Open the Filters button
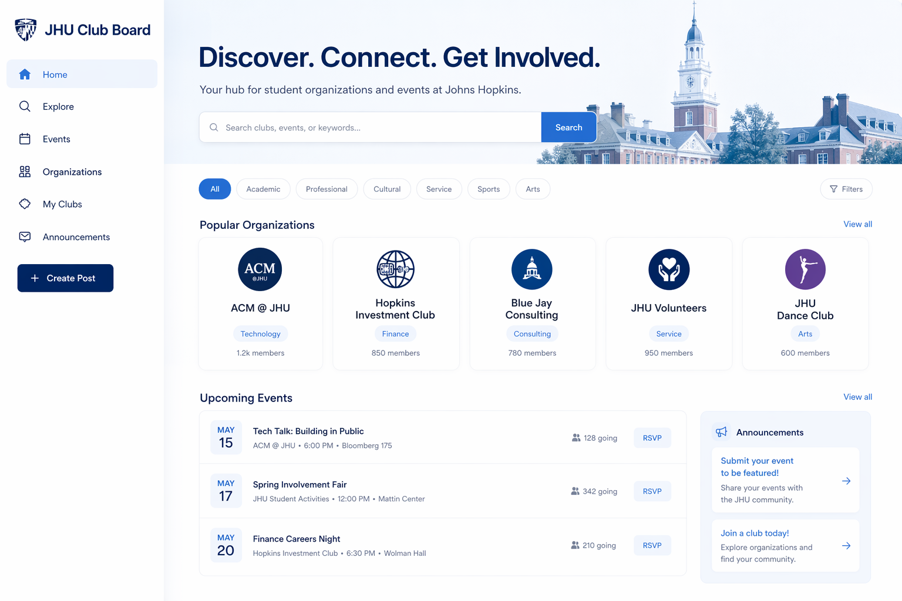The height and width of the screenshot is (601, 902). tap(846, 189)
